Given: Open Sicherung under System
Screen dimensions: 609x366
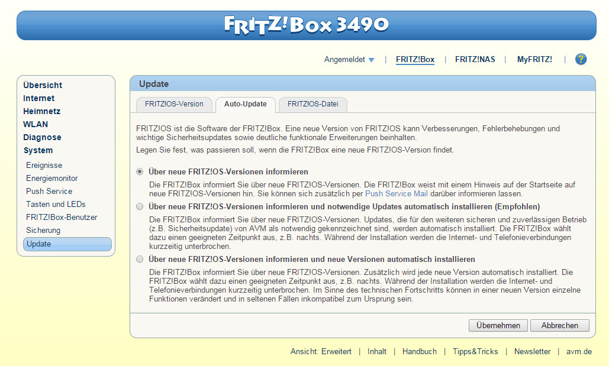Looking at the screenshot, I should (x=43, y=230).
